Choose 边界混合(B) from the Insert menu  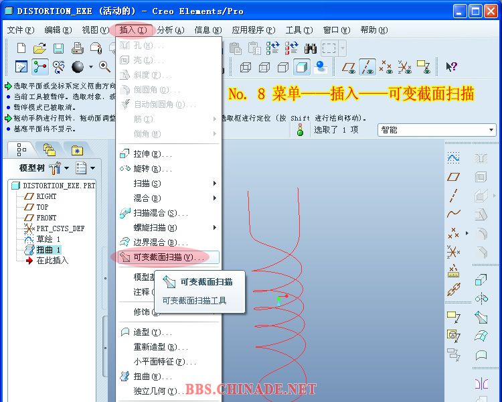169,243
